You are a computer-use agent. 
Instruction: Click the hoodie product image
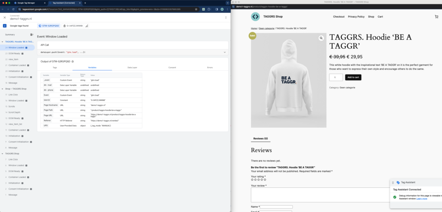pyautogui.click(x=289, y=80)
